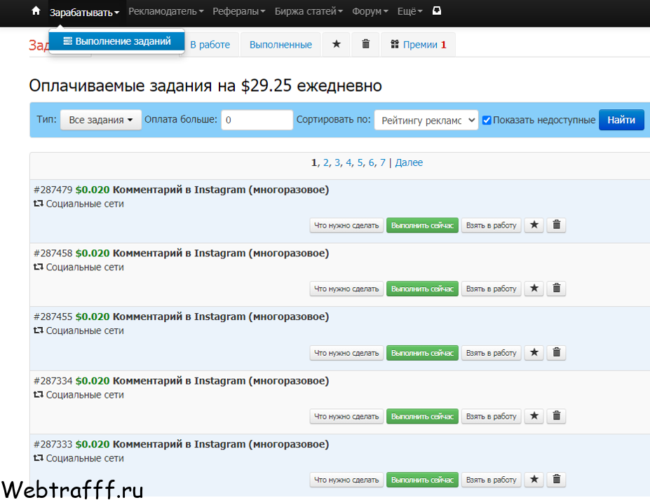The height and width of the screenshot is (500, 650).
Task: Open the Премии tab
Action: [x=419, y=45]
